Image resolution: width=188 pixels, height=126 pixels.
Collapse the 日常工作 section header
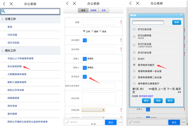point(30,19)
